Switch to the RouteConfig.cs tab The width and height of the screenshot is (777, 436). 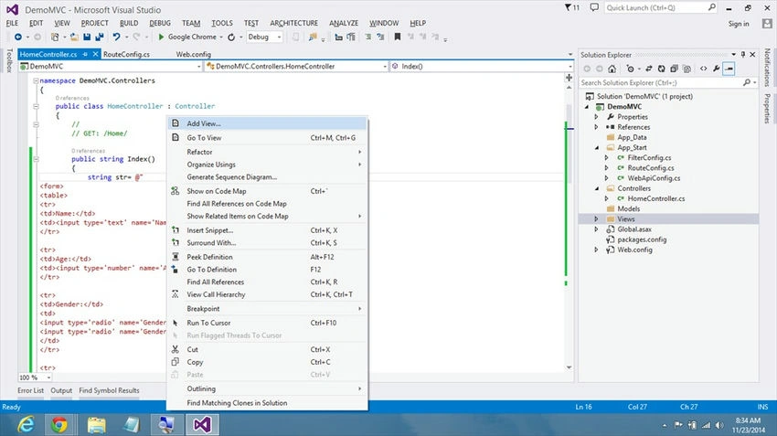[126, 55]
